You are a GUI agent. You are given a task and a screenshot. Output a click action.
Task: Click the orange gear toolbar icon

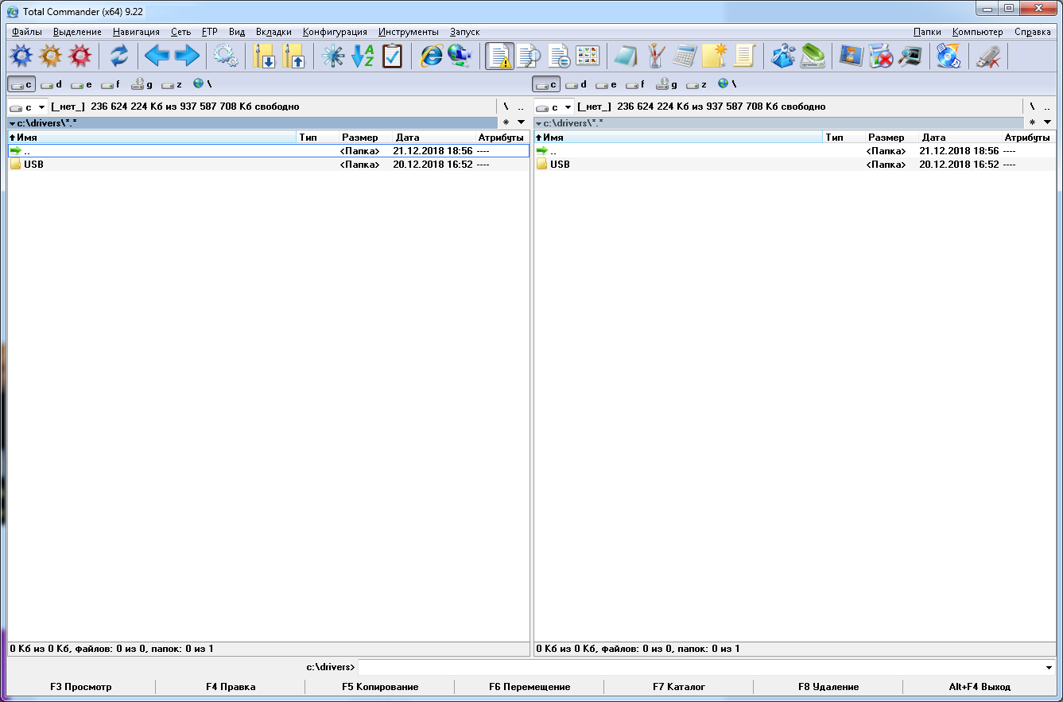(x=50, y=56)
